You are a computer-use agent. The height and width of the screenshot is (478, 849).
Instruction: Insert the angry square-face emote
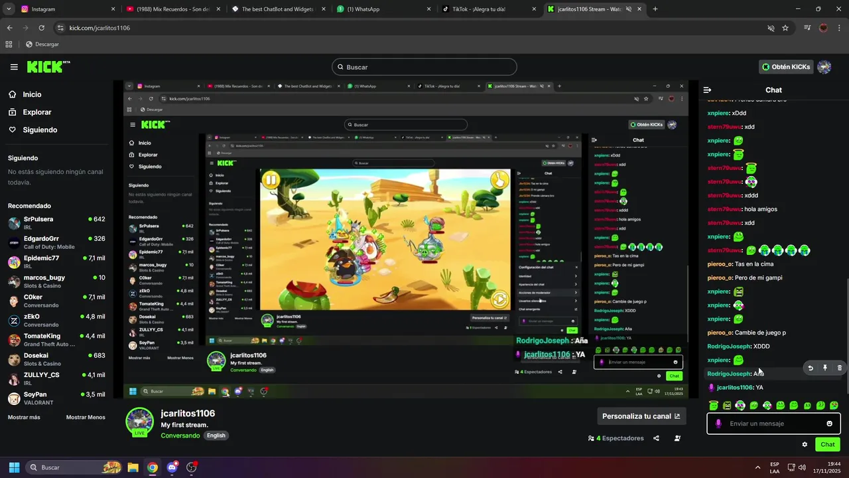tap(727, 405)
